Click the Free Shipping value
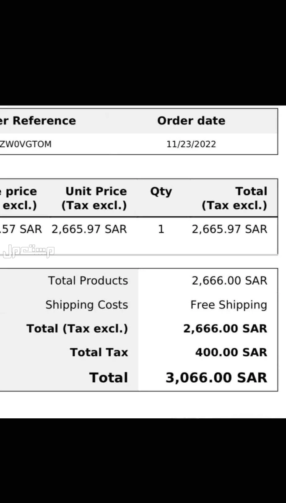The width and height of the screenshot is (286, 503). 229,305
